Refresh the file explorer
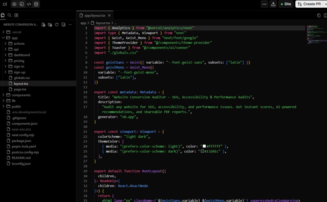Screen dimensions: 327x202 tap(56, 25)
